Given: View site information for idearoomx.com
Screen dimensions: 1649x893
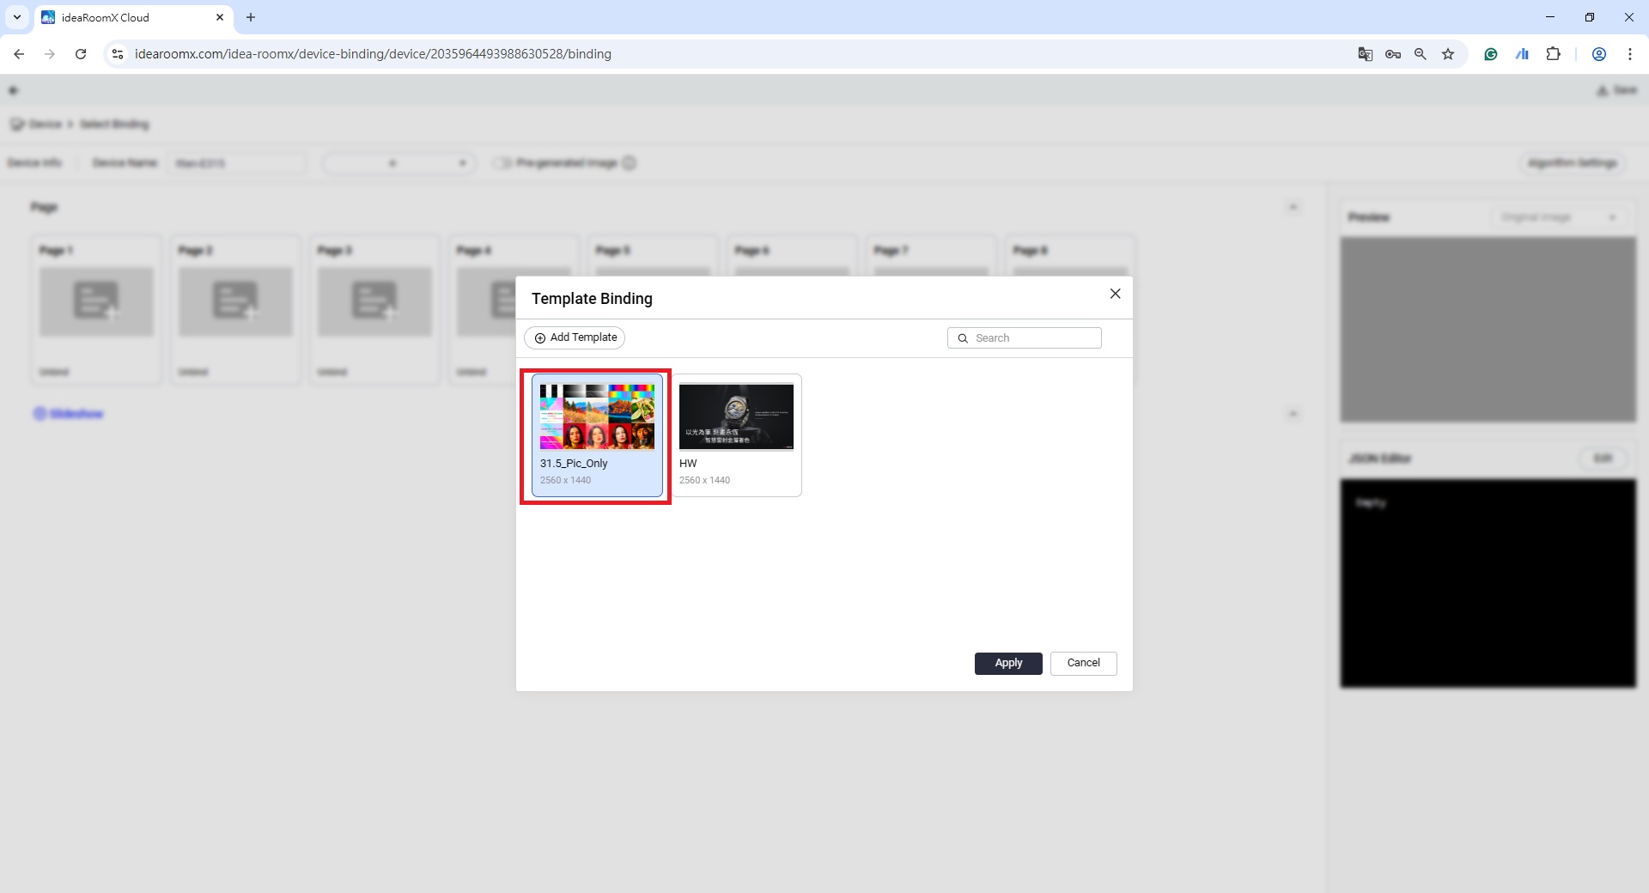Looking at the screenshot, I should tap(118, 54).
